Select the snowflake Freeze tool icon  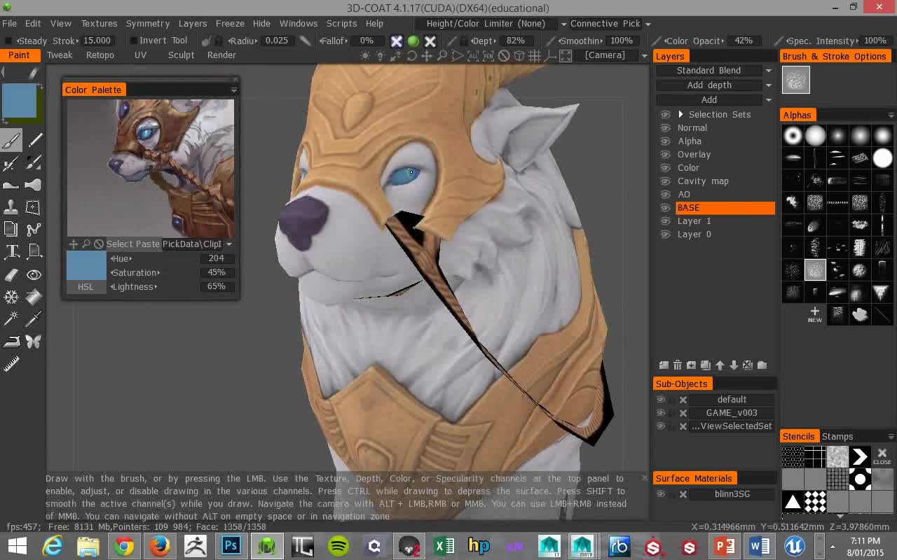11,297
